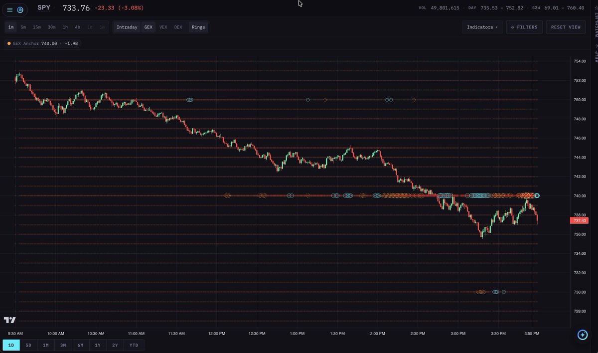This screenshot has width=598, height=353.
Task: Select the 2Y range
Action: coord(115,345)
